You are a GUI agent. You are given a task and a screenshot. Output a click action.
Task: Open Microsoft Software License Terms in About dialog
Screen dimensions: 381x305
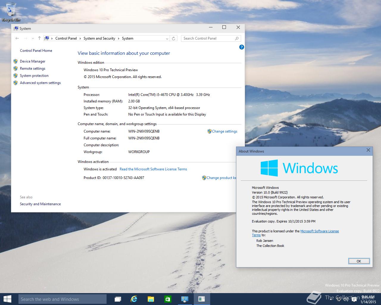pyautogui.click(x=320, y=231)
